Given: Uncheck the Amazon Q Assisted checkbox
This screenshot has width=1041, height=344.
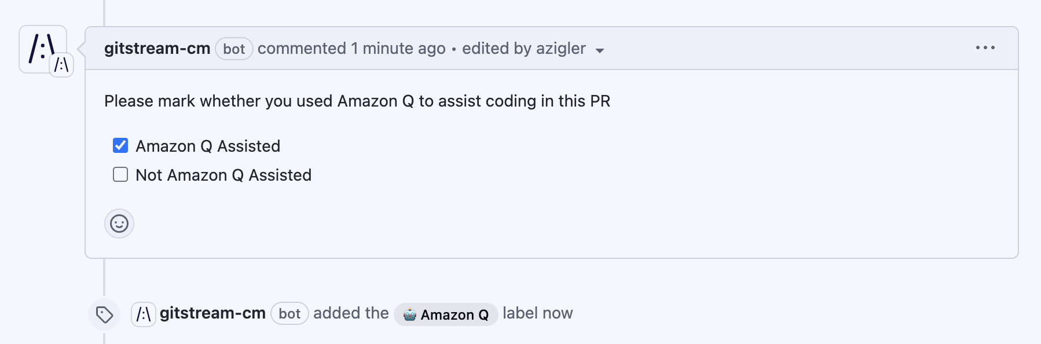Looking at the screenshot, I should pos(119,146).
